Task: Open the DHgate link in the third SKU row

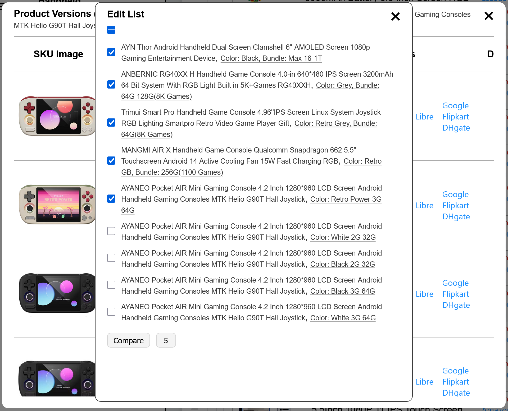Action: pos(456,305)
